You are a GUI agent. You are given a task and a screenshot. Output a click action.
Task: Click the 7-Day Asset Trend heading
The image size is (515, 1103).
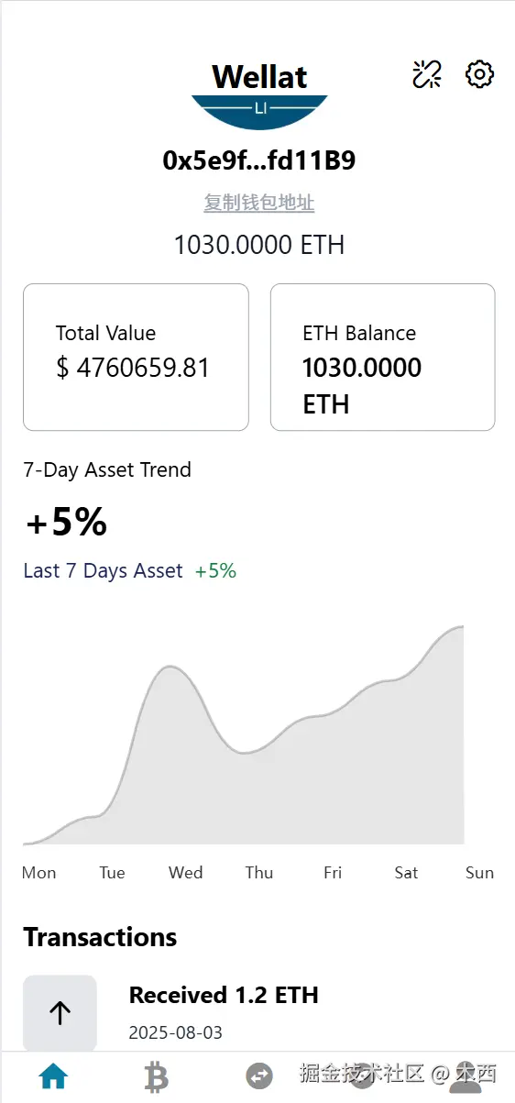(107, 470)
